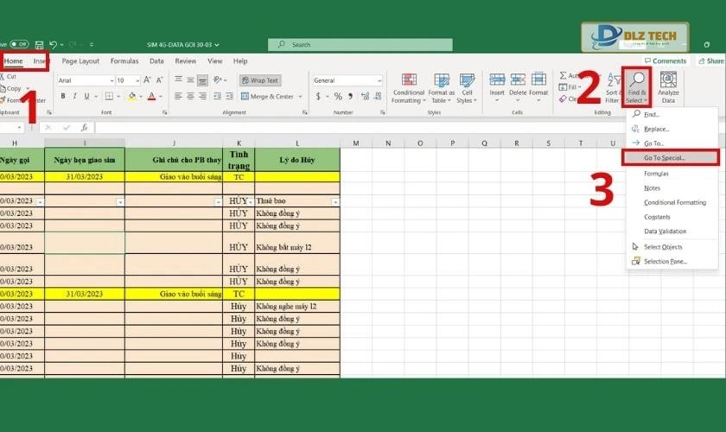Click the Insert function fx icon
The width and height of the screenshot is (726, 432).
[x=85, y=127]
